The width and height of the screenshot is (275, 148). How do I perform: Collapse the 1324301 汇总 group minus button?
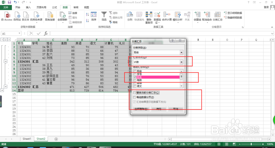[x=5, y=61]
